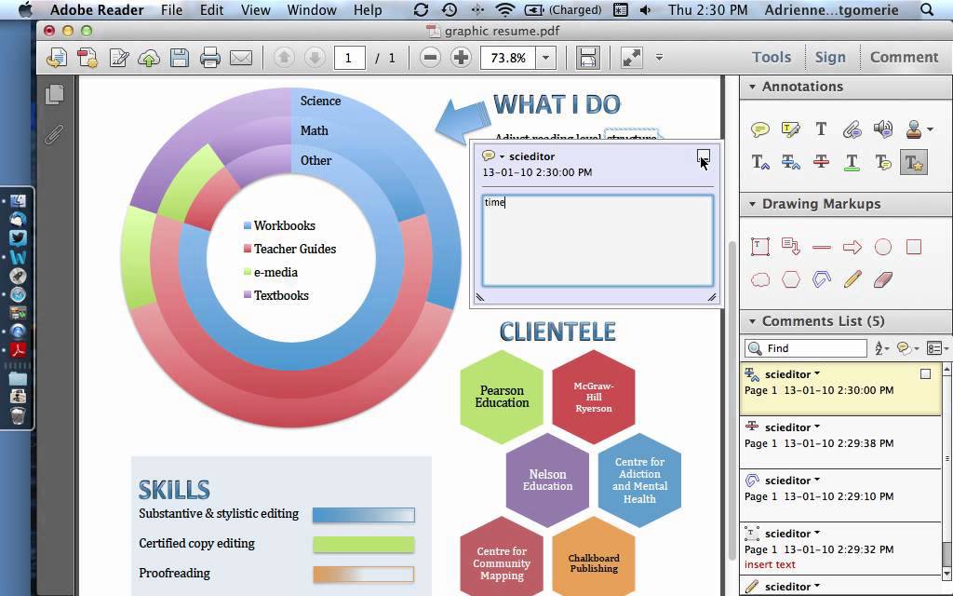Screen dimensions: 953x596
Task: Select the Underline text tool
Action: [852, 162]
